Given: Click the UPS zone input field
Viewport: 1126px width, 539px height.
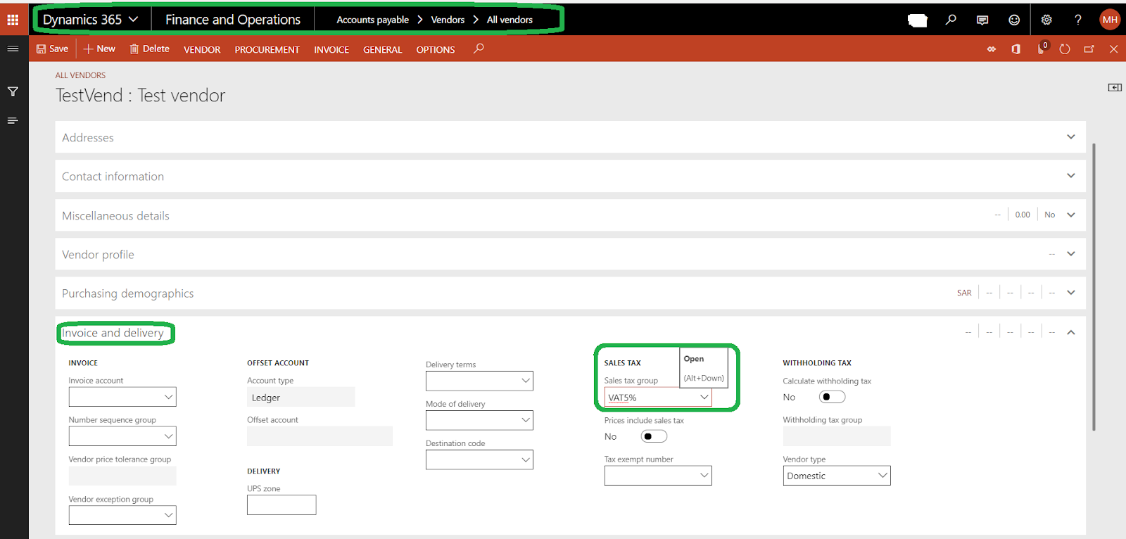Looking at the screenshot, I should point(281,505).
